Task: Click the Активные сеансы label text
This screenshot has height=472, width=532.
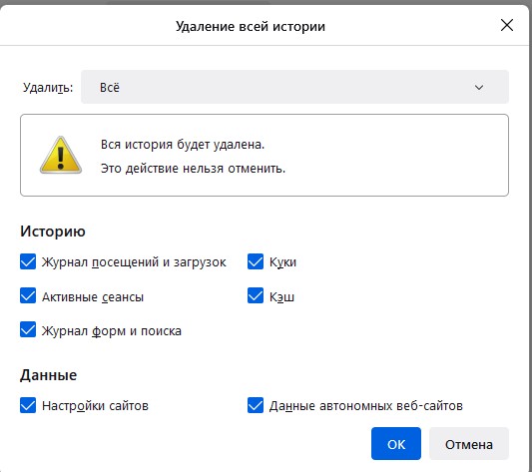Action: [93, 297]
